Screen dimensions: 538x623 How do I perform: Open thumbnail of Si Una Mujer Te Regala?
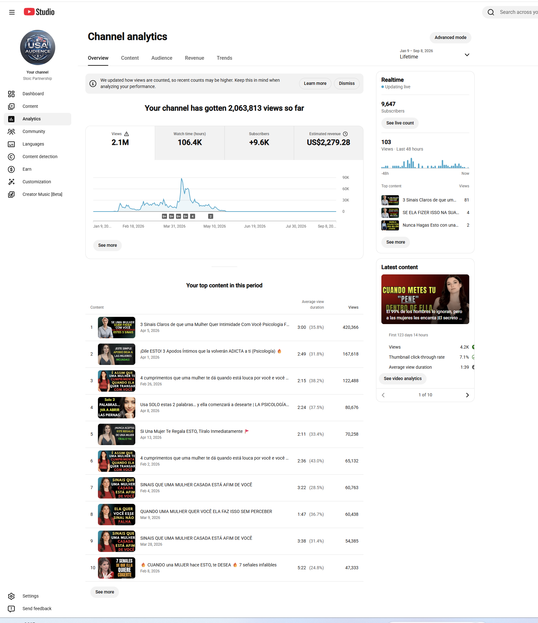click(116, 434)
